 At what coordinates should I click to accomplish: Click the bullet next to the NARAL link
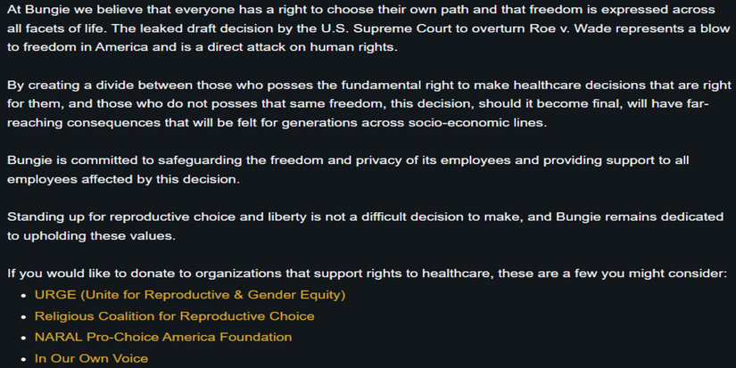(24, 338)
